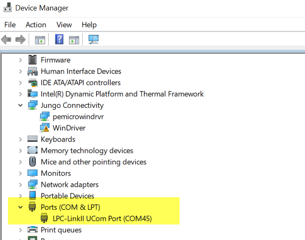Screen dimensions: 305x240
Task: Open the View menu
Action: pyautogui.click(x=64, y=25)
